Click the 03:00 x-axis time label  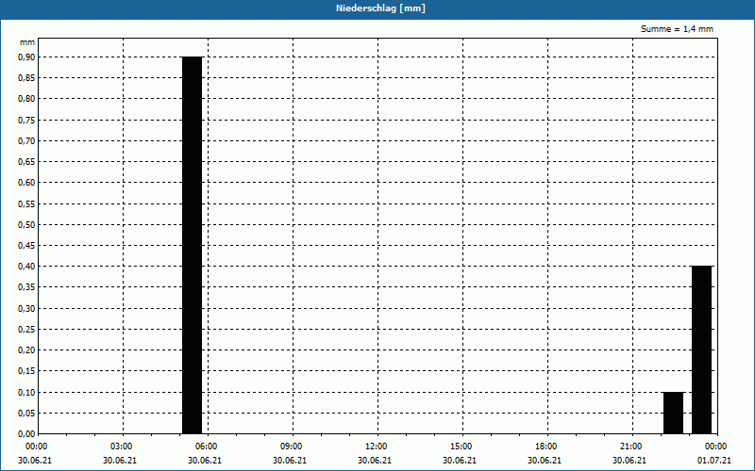coord(124,447)
